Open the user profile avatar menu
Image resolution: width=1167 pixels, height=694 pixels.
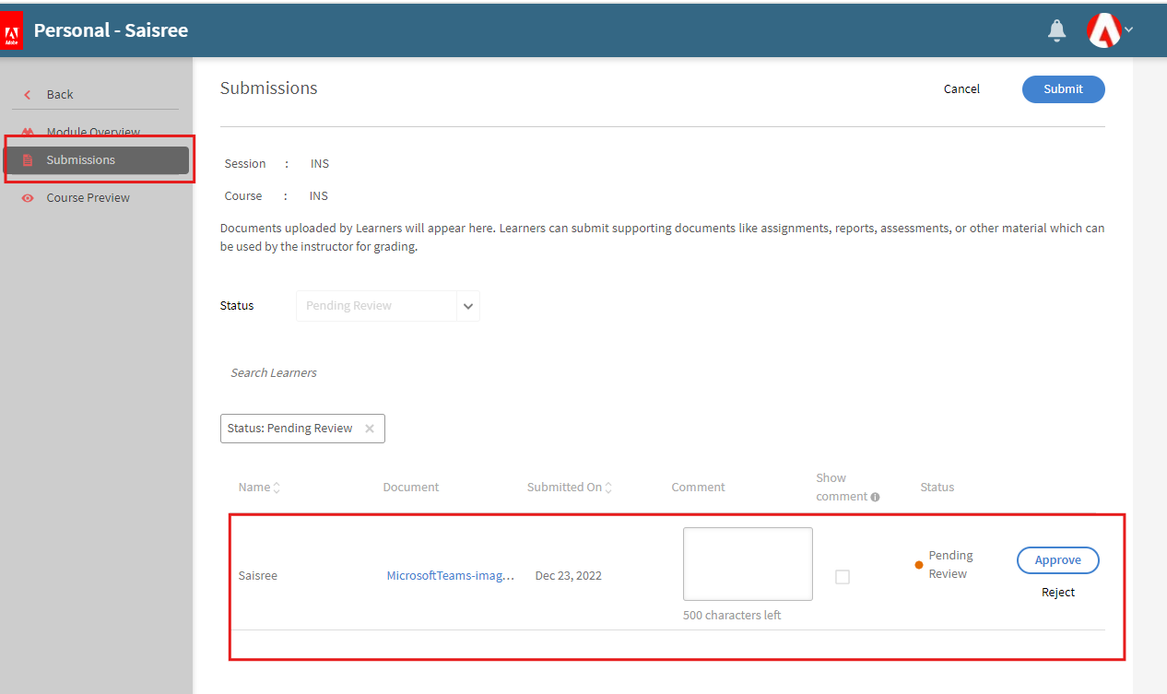pyautogui.click(x=1105, y=30)
